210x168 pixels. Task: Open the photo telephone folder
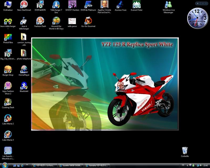click(24, 54)
